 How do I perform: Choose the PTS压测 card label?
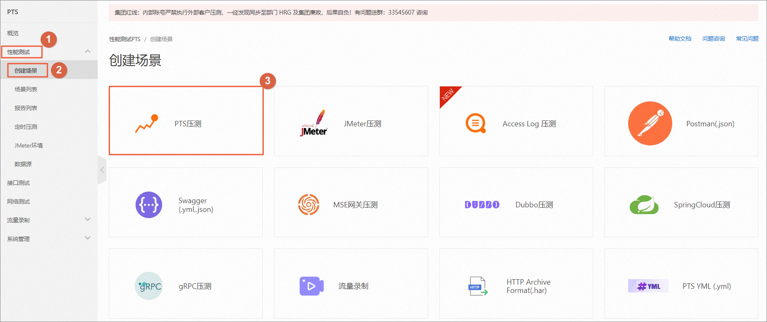[x=188, y=124]
